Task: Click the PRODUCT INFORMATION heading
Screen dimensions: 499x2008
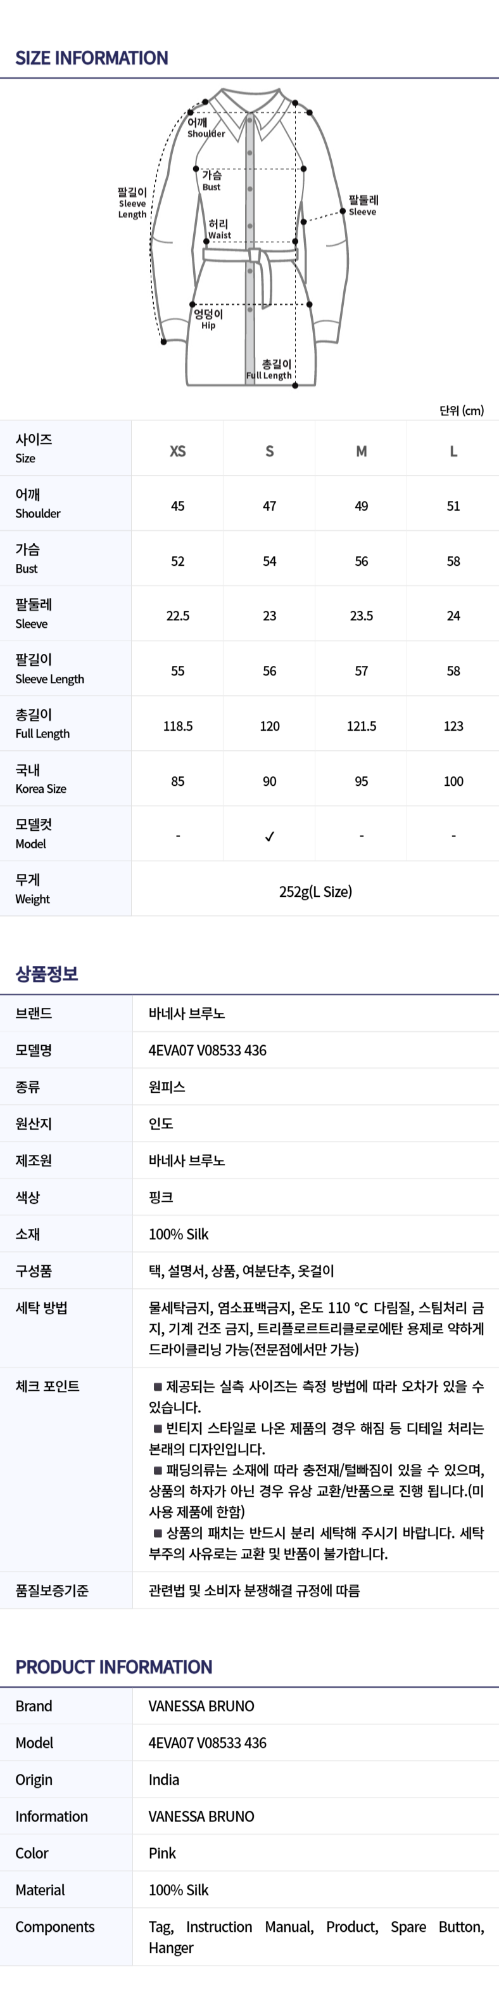Action: coord(113,1667)
